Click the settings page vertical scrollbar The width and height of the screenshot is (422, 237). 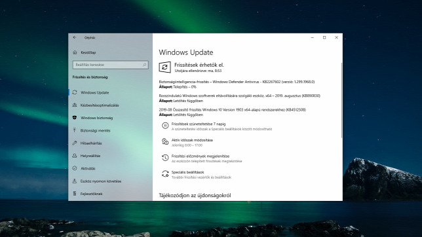tap(341, 100)
